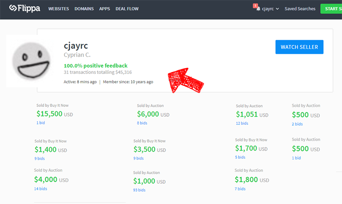The image size is (342, 204).
Task: Open the $1,400 USD sold listing
Action: coord(51,149)
